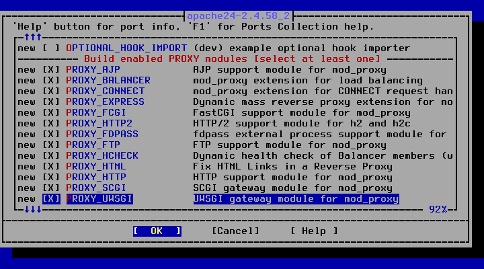Disable the PROXY_FCGI checkbox
This screenshot has width=484, height=269.
(x=51, y=113)
